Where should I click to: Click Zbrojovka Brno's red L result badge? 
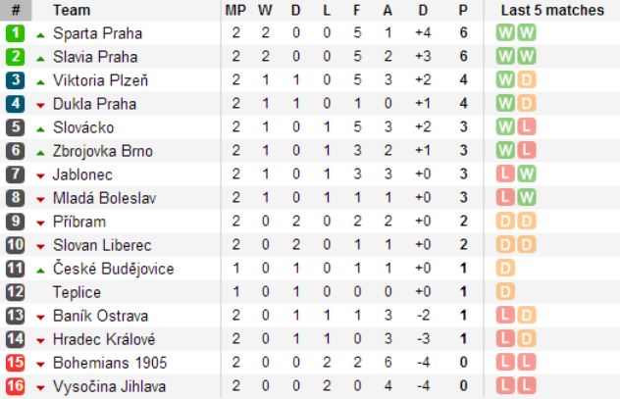click(526, 151)
